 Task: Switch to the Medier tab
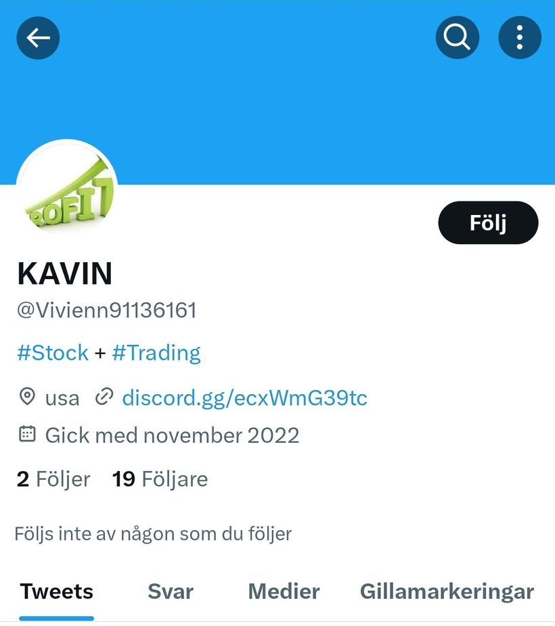tap(284, 592)
